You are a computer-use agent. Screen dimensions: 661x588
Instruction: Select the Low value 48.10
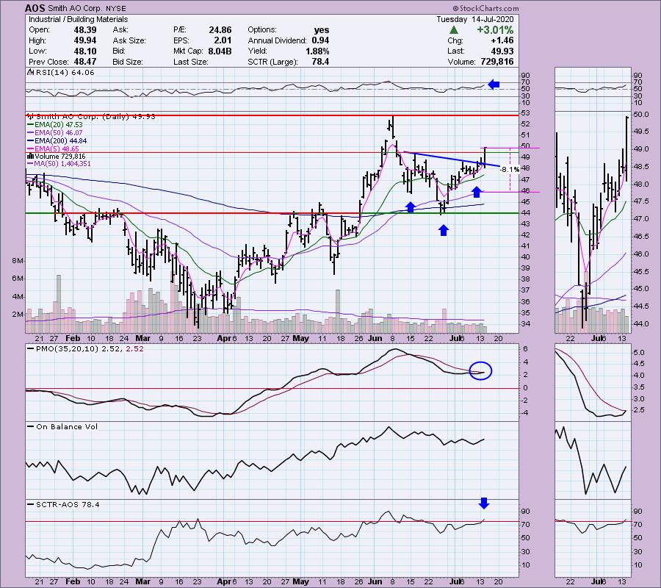[86, 51]
